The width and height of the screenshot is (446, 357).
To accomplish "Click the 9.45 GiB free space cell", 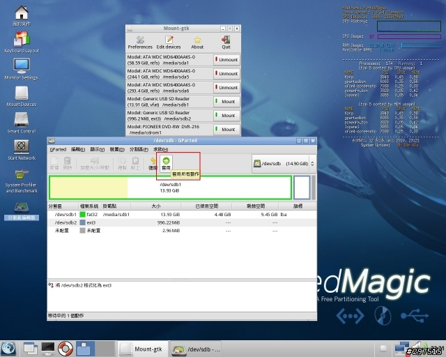I will pos(269,214).
